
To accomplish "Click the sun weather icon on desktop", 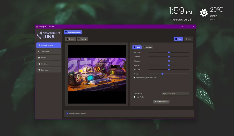I will (x=204, y=13).
